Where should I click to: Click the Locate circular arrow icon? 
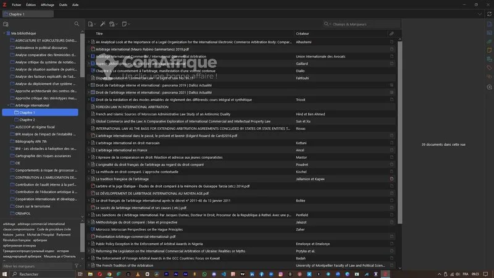(489, 87)
